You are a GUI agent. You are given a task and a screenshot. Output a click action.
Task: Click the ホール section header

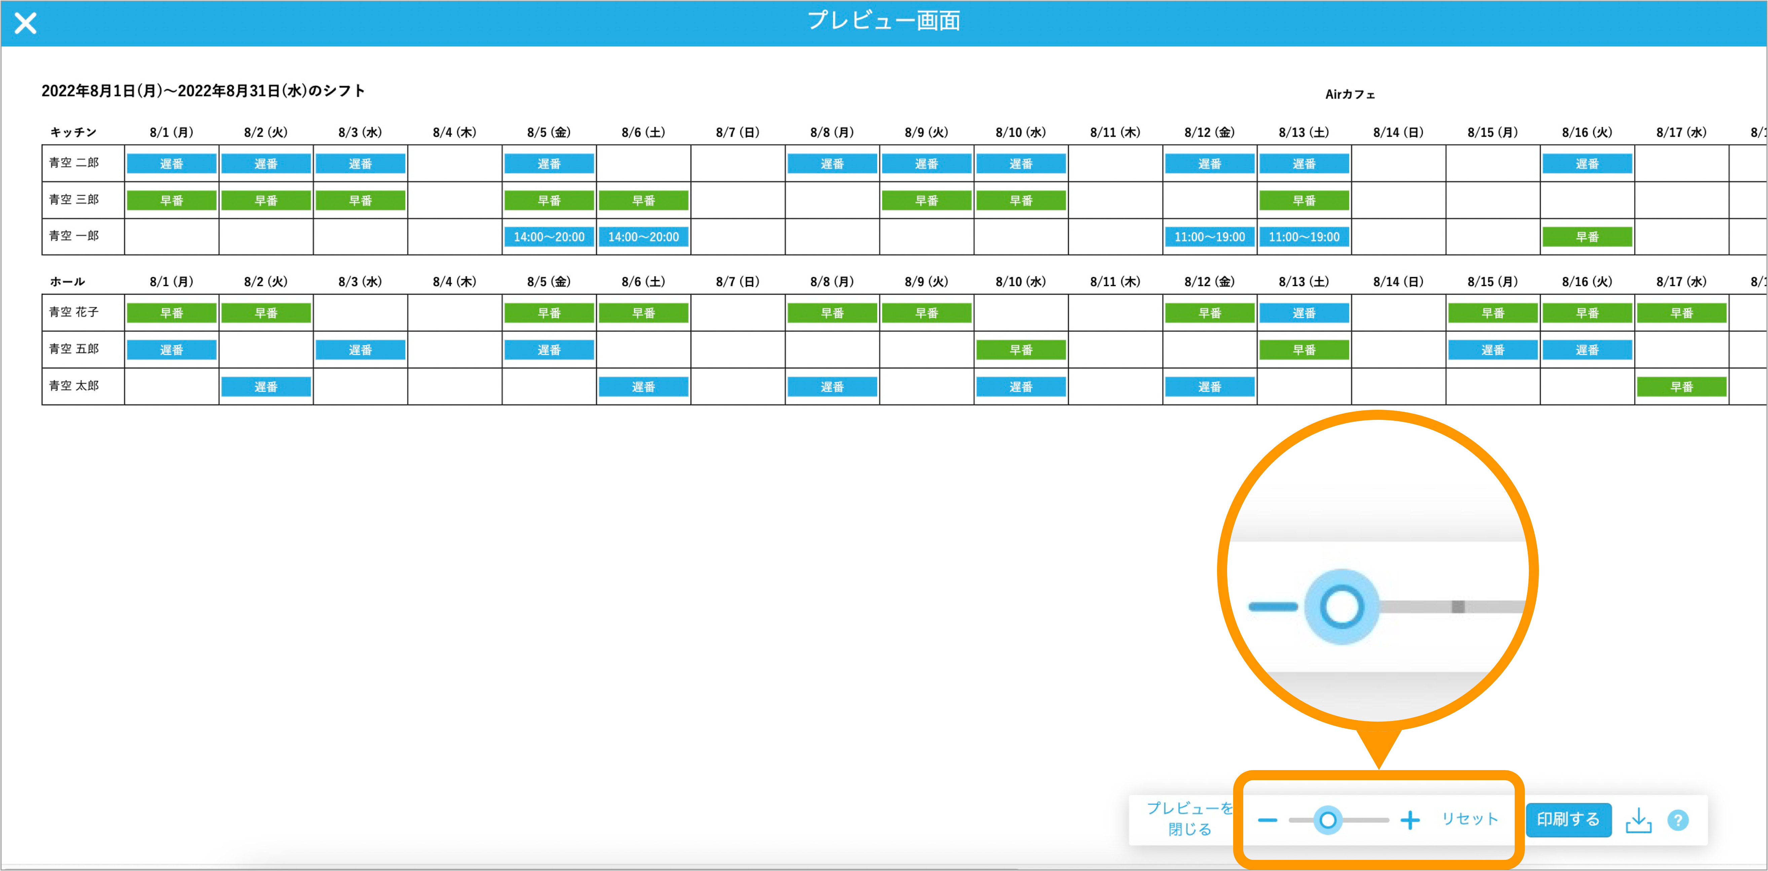[x=67, y=282]
